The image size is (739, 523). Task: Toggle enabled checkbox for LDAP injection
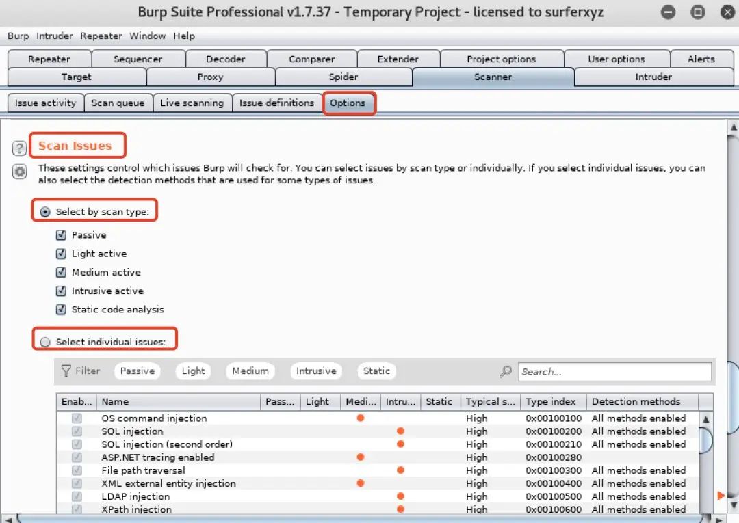77,496
